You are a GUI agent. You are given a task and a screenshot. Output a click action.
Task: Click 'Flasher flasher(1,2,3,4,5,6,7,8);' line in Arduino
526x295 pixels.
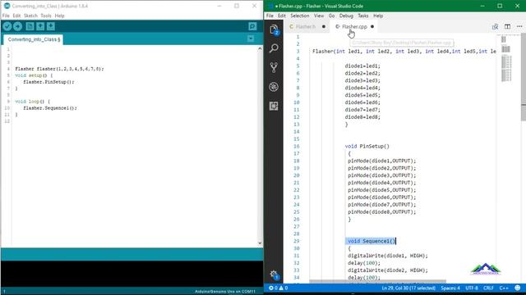coord(59,69)
